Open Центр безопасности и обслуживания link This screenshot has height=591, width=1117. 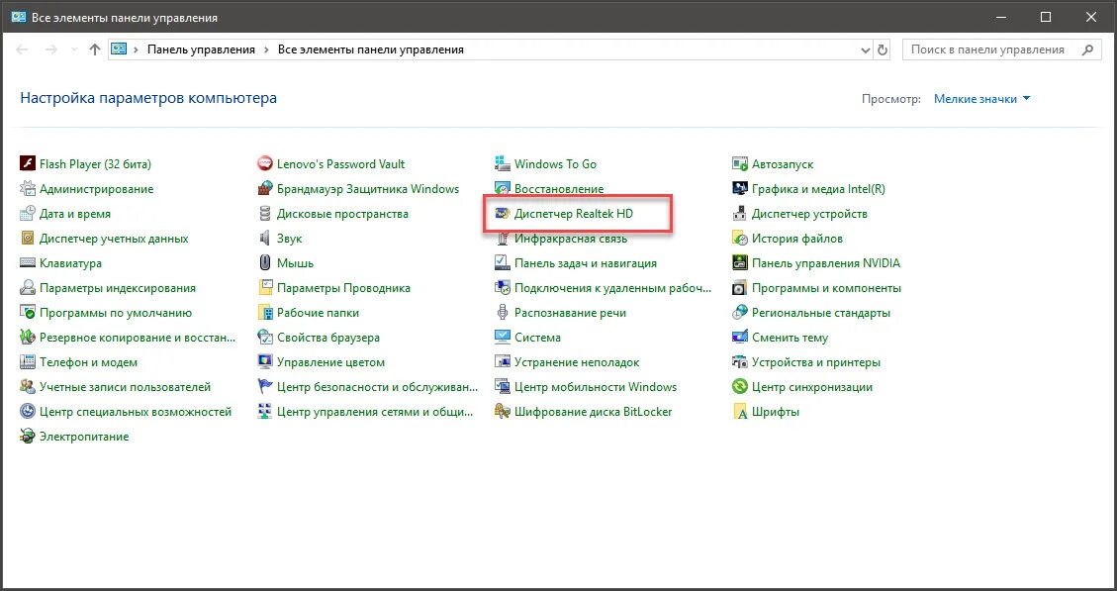[x=378, y=387]
